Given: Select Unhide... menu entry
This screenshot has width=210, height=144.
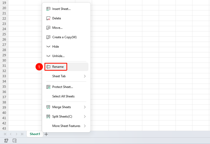Looking at the screenshot, I should (x=66, y=56).
